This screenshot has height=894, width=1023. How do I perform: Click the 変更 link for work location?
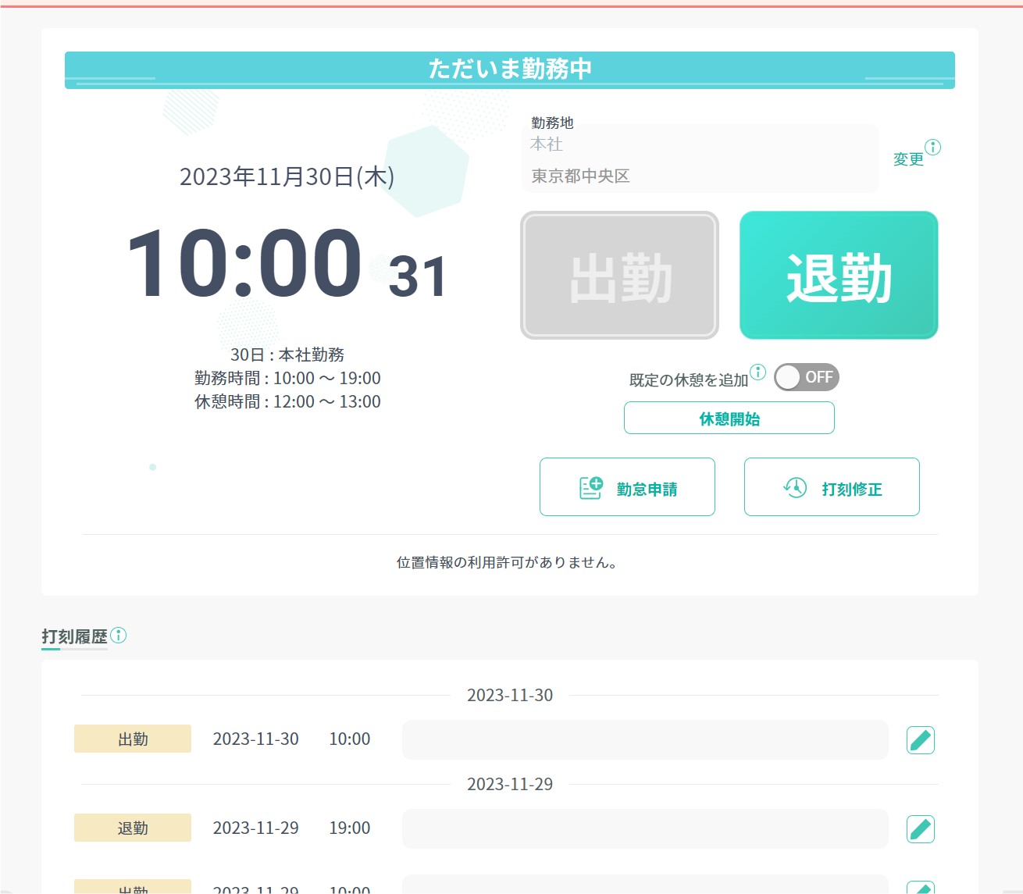pos(907,159)
